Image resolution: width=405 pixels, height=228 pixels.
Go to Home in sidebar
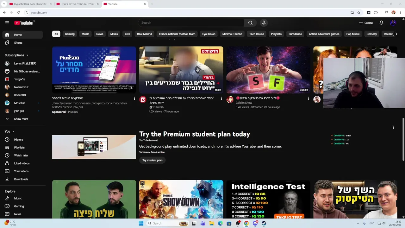point(22,35)
